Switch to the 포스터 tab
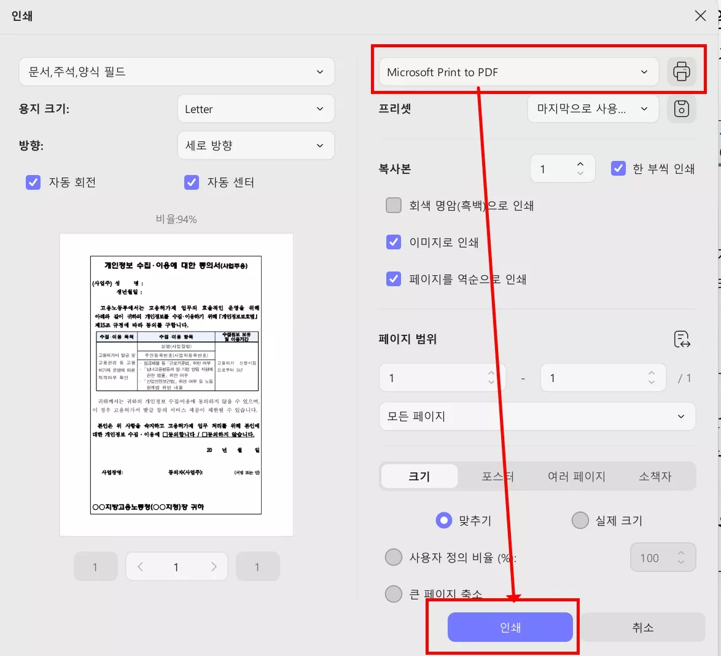 [497, 476]
